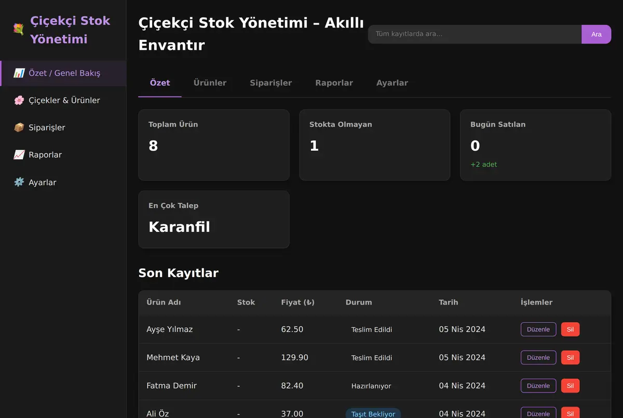Click the Bugün Satılan summary card

coord(536,145)
